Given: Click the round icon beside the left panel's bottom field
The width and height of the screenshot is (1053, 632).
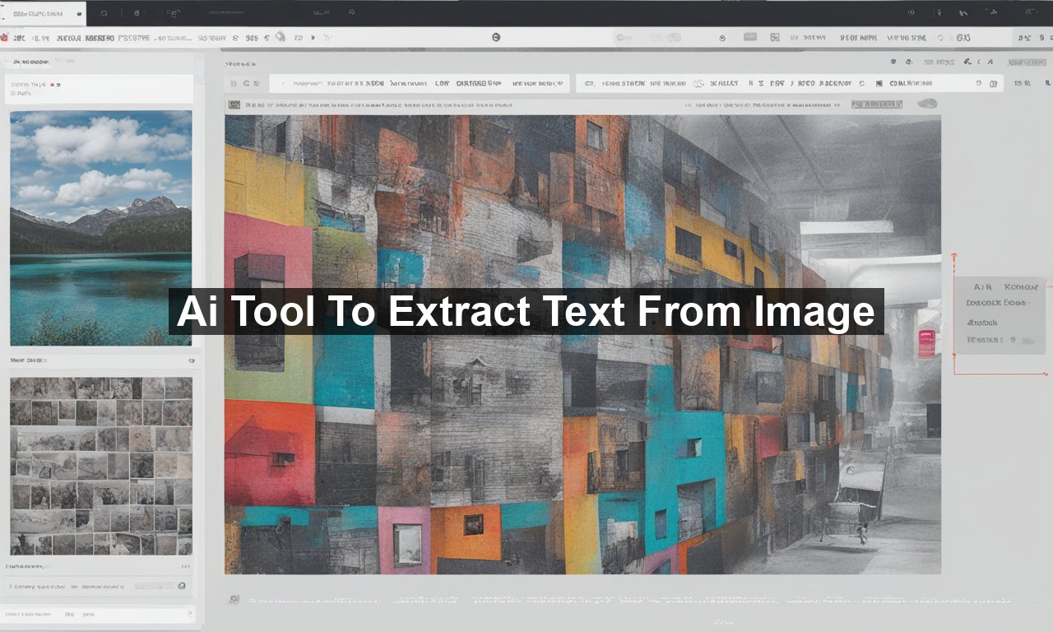Looking at the screenshot, I should click(182, 586).
